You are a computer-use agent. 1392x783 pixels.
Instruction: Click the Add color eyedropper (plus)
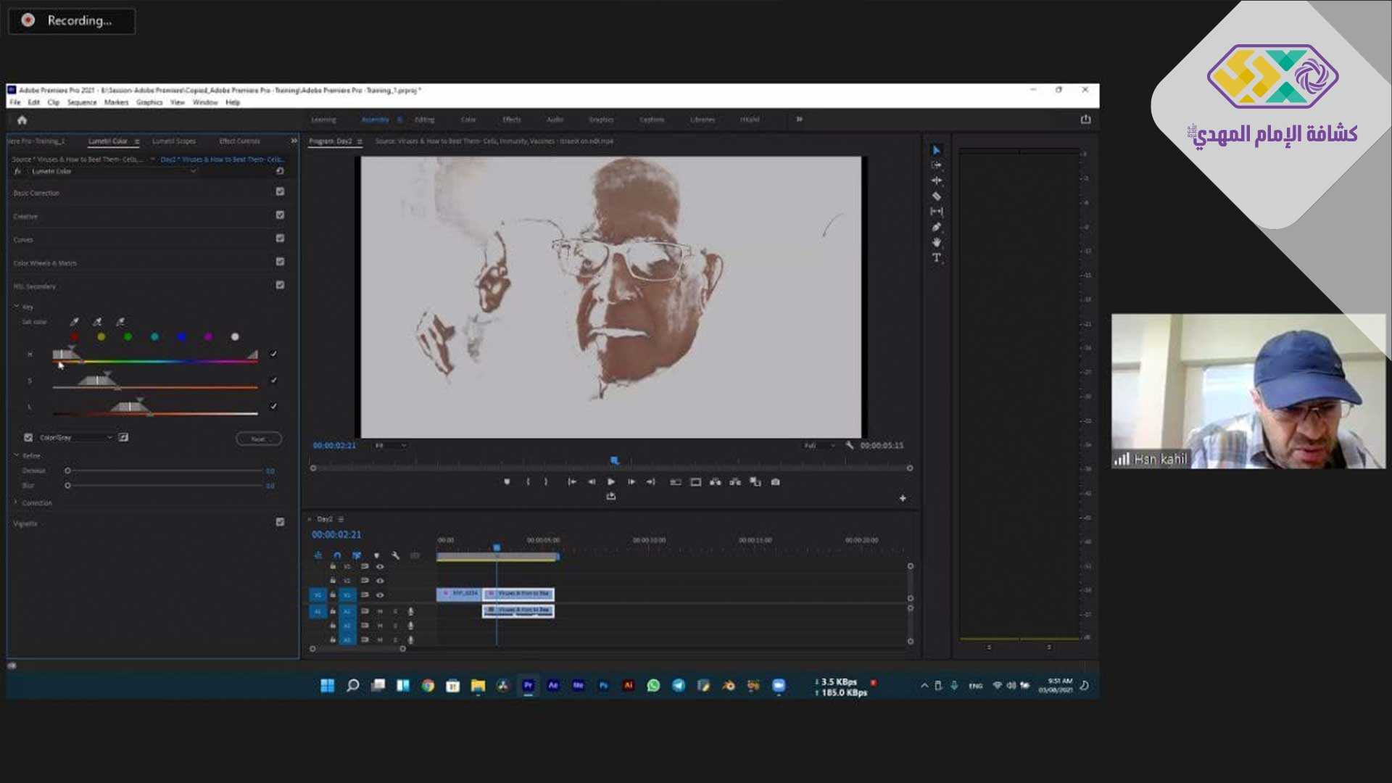(98, 321)
